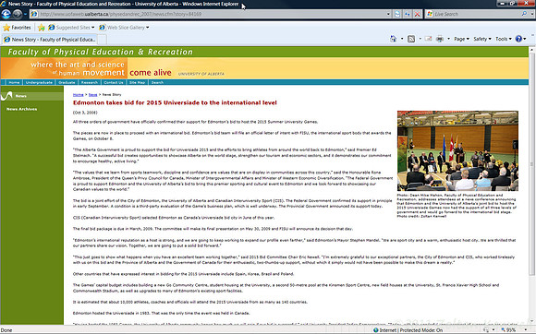This screenshot has width=536, height=334.
Task: Open the Graduate navigation link
Action: pos(67,82)
